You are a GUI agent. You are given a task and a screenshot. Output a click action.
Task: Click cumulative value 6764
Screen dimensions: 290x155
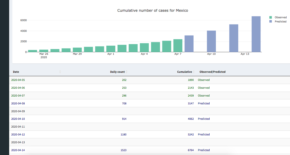pos(191,150)
